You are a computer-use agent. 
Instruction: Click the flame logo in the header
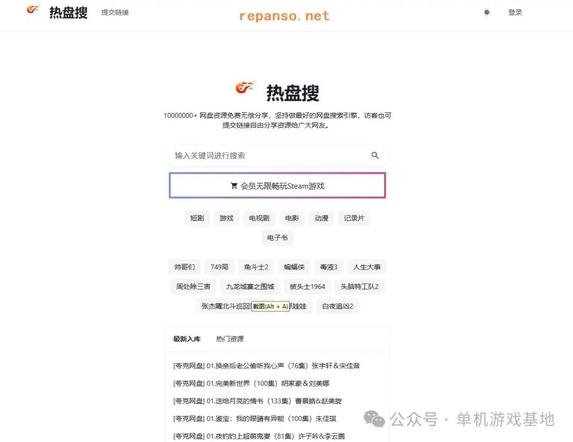[33, 10]
